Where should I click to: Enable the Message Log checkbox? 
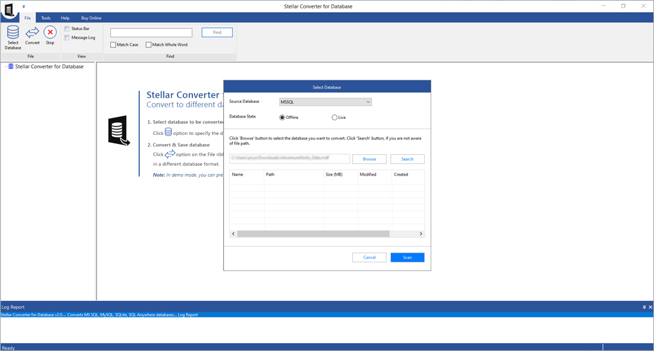pyautogui.click(x=67, y=37)
